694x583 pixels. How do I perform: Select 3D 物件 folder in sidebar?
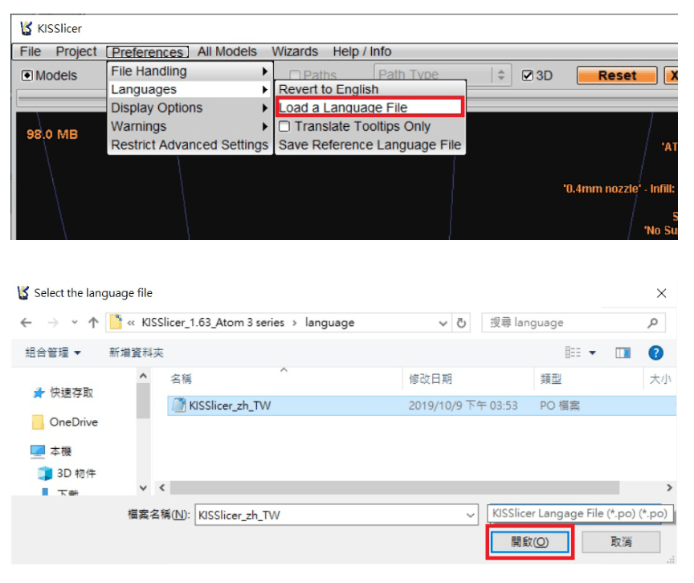[67, 473]
